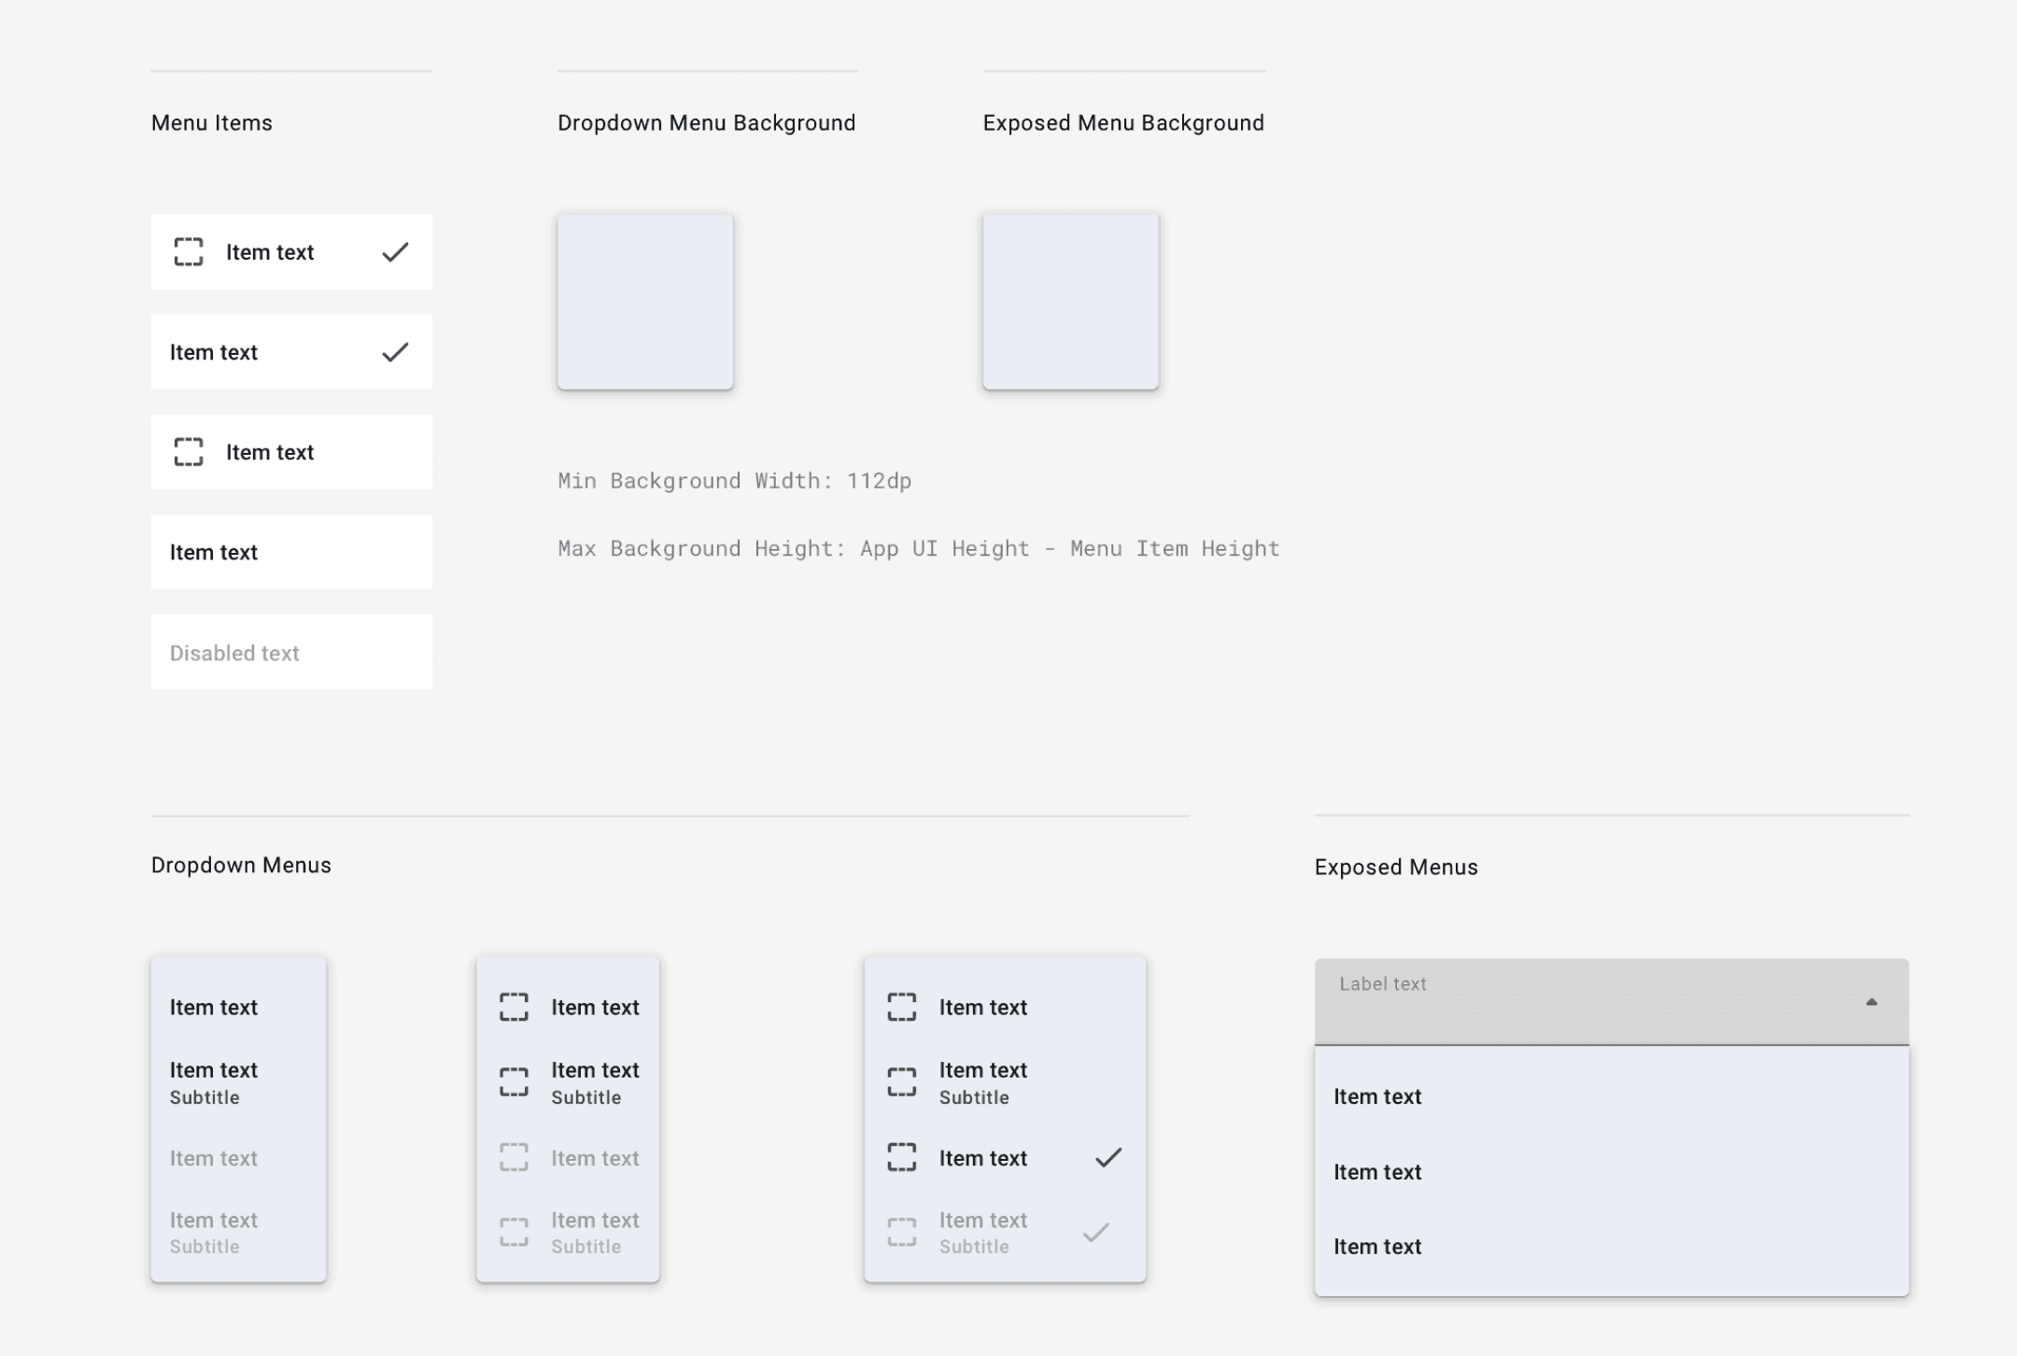Collapse the exposed menu using arrow icon
The image size is (2017, 1356).
[x=1871, y=1002]
